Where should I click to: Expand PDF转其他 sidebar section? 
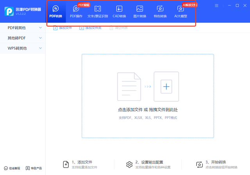coord(23,28)
